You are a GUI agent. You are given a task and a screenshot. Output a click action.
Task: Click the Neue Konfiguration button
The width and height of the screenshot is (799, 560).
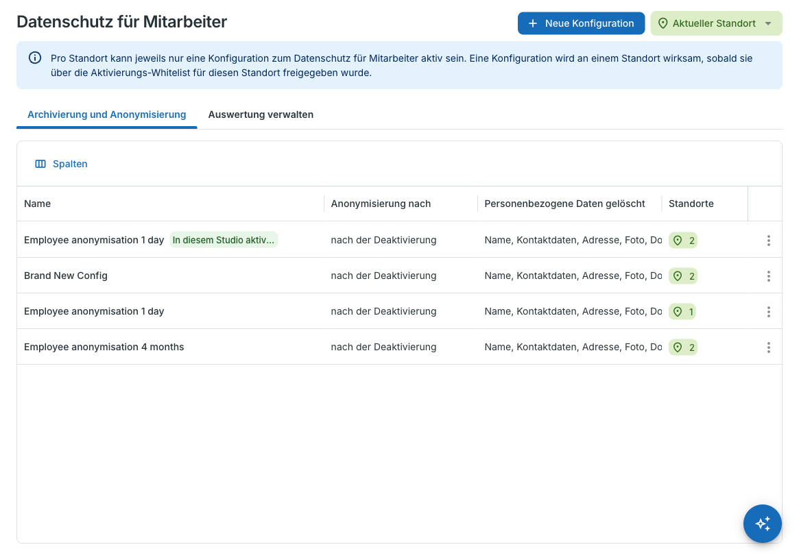tap(581, 23)
